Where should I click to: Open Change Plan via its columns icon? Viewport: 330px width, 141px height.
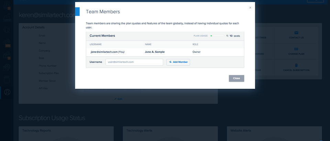296,49
